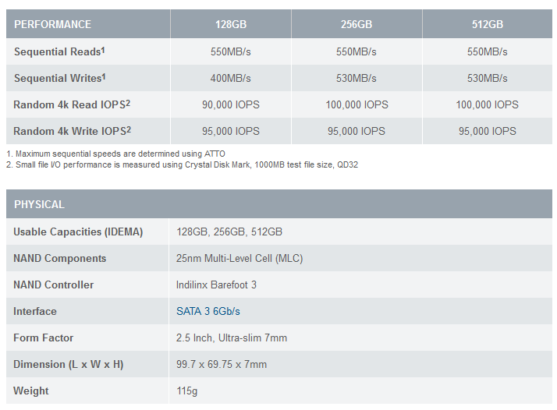Click the Crystal Disk Mark footnote
557x410 pixels.
[x=183, y=164]
